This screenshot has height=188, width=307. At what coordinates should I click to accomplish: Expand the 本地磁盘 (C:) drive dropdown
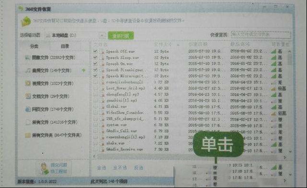[102, 35]
